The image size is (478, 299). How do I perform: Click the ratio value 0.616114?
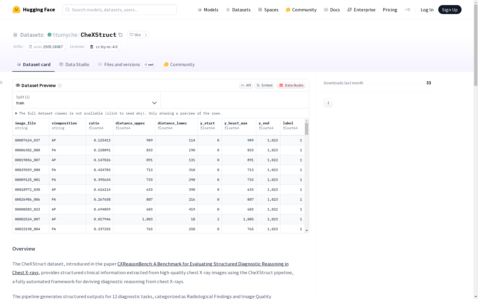tap(102, 190)
